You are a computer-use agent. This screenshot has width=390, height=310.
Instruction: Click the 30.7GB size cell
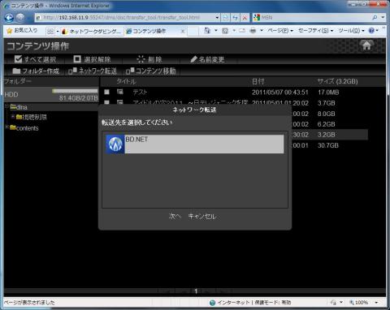coord(328,145)
